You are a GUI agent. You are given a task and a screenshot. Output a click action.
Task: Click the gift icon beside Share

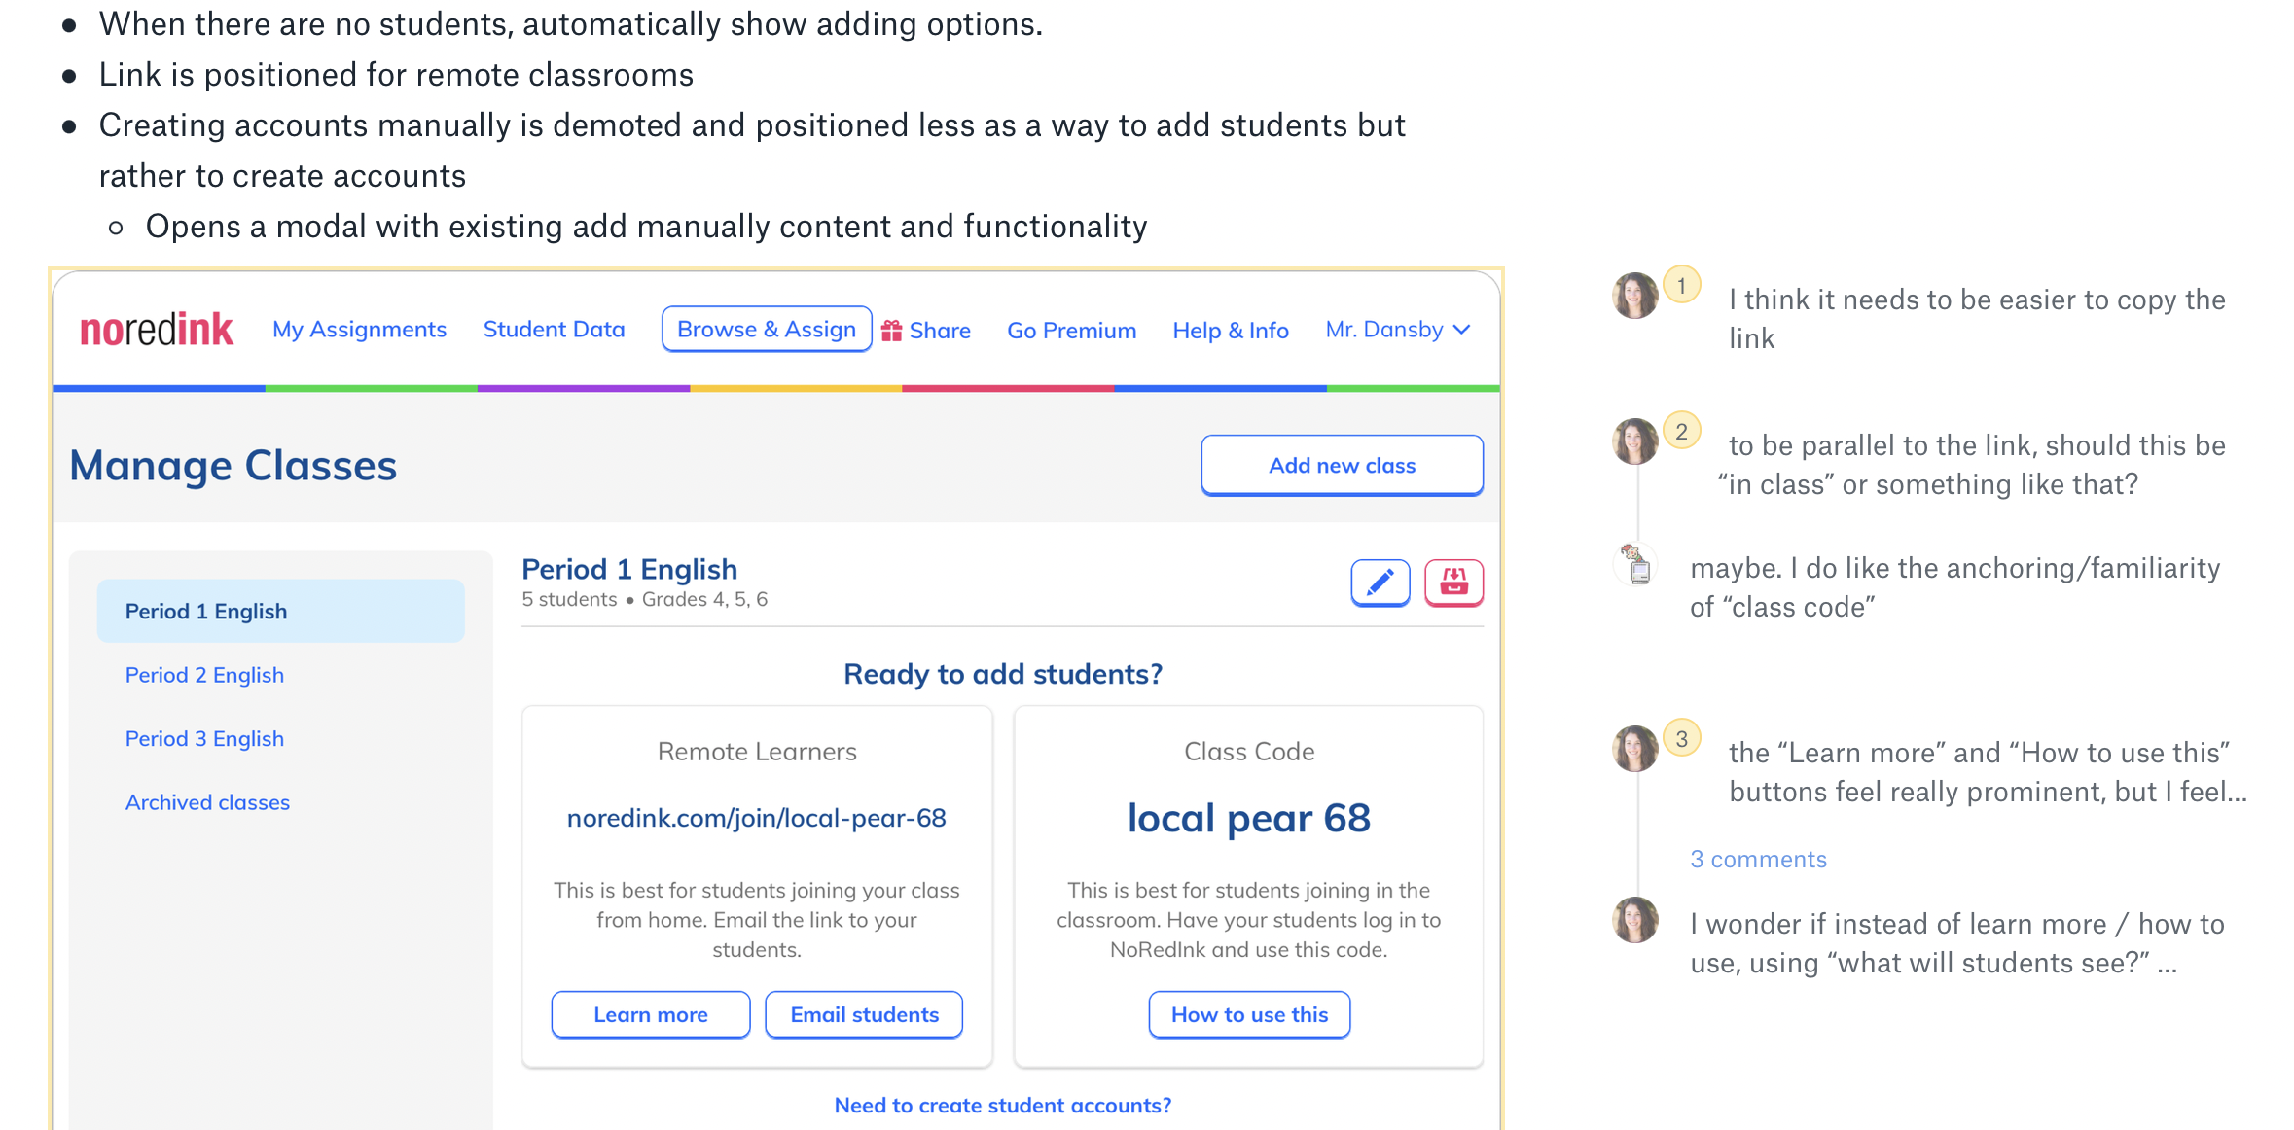point(891,331)
